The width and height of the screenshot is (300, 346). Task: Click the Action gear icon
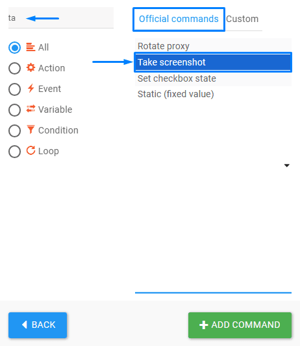pyautogui.click(x=31, y=67)
